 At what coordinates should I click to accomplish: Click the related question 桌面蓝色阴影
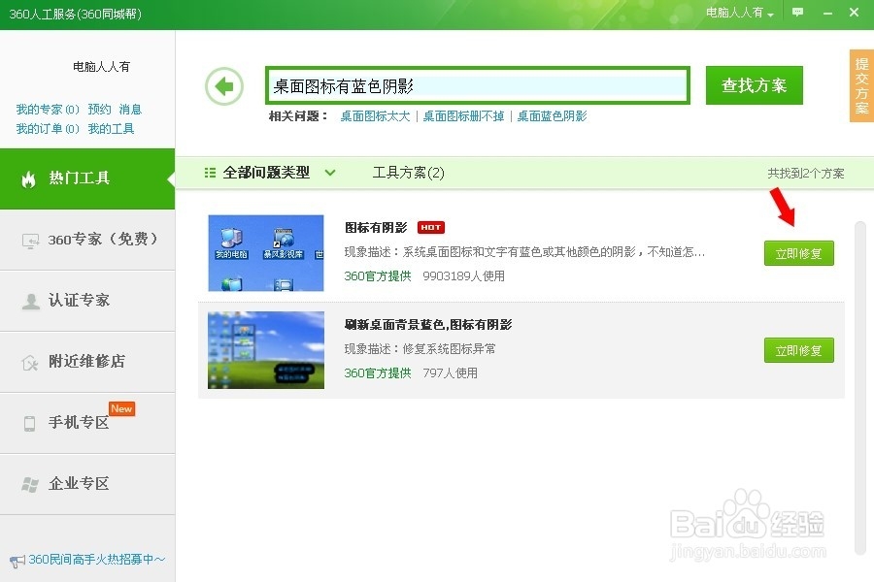552,115
